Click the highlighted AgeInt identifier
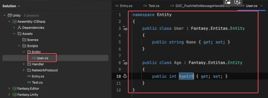The height and width of the screenshot is (98, 268). [186, 76]
